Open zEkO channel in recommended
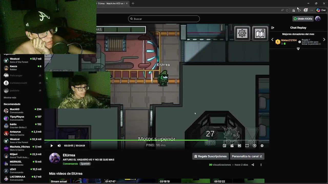 click(22, 171)
